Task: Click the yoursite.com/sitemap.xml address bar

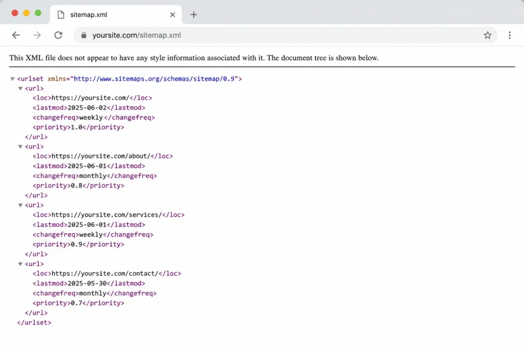Action: pyautogui.click(x=286, y=35)
